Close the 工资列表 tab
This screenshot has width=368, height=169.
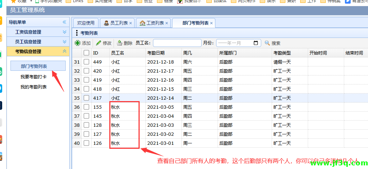[167, 23]
